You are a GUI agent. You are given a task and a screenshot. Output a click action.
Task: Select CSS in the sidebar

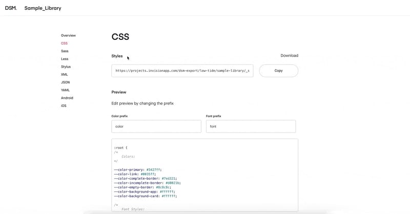click(64, 43)
